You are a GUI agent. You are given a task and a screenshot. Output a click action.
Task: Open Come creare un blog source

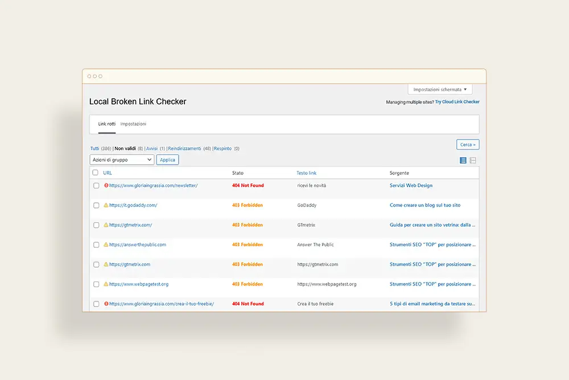click(425, 205)
